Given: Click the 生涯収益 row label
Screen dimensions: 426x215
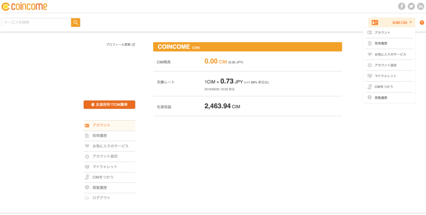Looking at the screenshot, I should pyautogui.click(x=164, y=107).
